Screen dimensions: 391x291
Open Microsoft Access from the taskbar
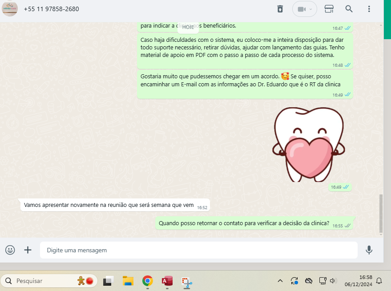(x=167, y=281)
